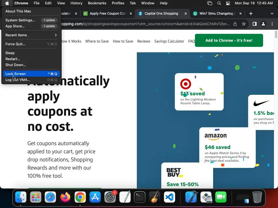Open the Bookmarks menu

(x=97, y=3)
